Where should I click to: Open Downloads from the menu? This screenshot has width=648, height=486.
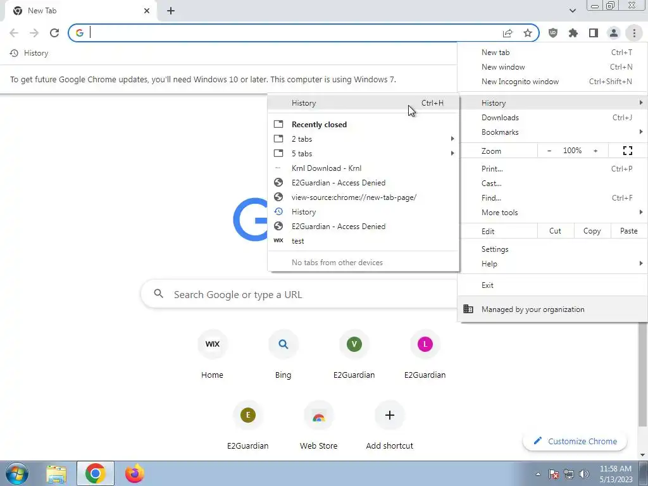coord(552,117)
